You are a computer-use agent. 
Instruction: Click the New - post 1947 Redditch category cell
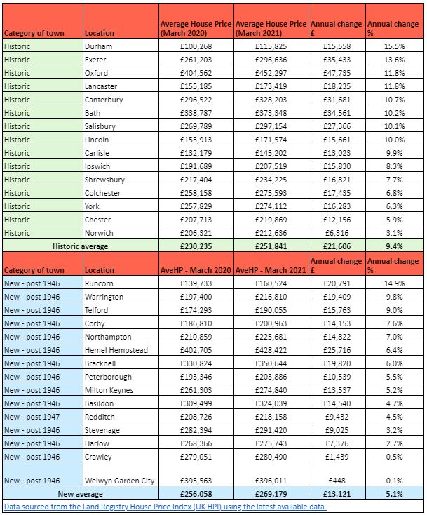point(43,416)
